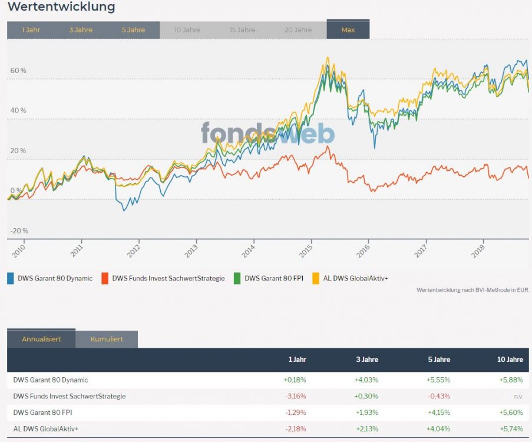Click yellow AL DWS GlobalAktiv+ legend swatch

316,278
